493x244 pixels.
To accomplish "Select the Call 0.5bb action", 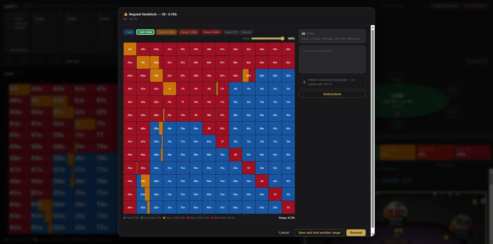I will click(145, 32).
